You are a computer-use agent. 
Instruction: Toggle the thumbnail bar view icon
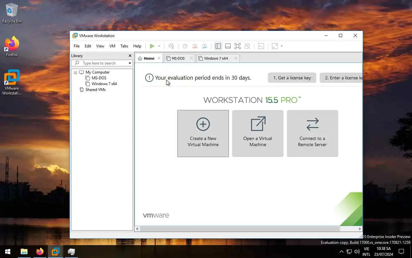228,46
